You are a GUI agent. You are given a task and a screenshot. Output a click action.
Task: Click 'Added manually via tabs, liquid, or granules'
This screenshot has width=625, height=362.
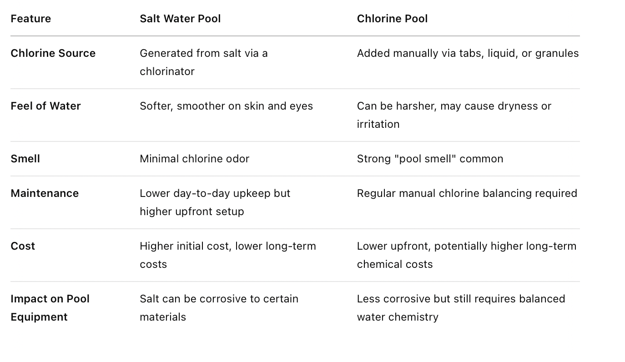pos(468,53)
